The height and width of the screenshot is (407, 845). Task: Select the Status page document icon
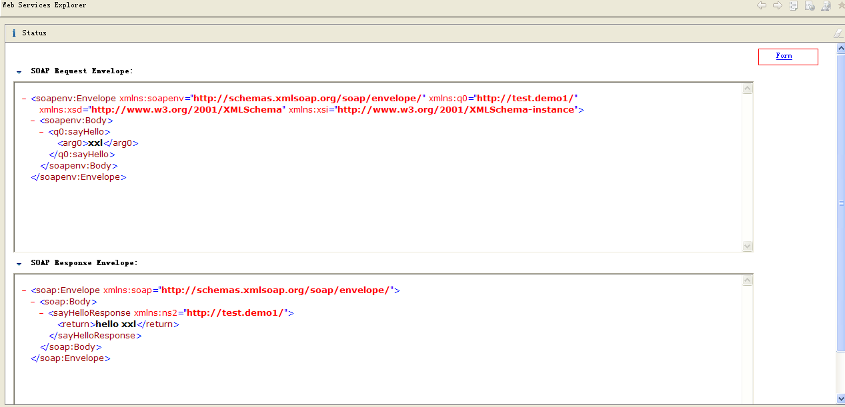click(793, 5)
